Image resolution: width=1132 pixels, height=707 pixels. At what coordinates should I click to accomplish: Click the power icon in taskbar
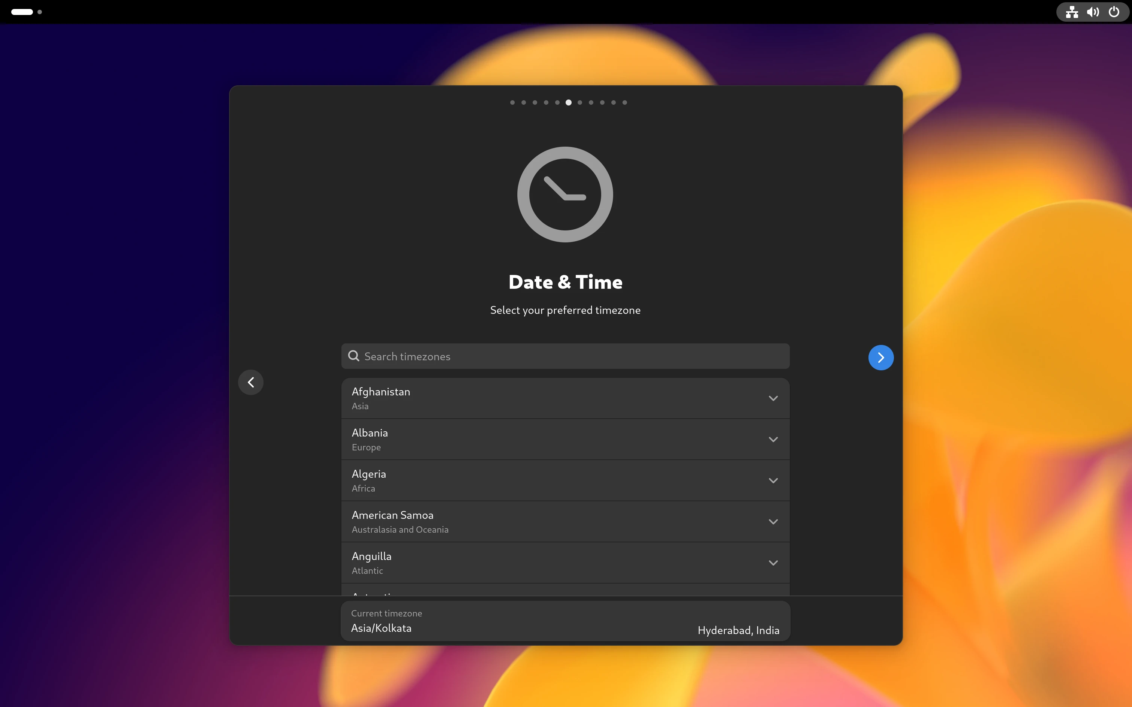(1114, 11)
